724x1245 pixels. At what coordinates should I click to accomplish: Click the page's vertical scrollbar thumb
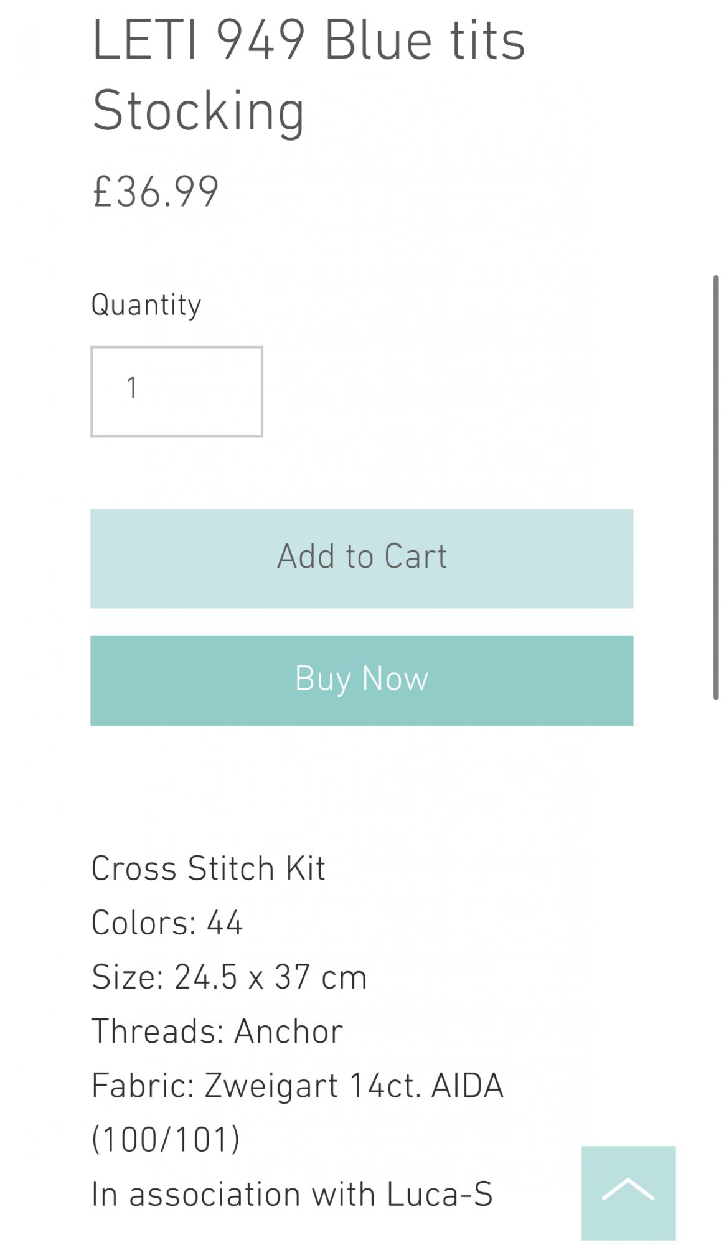(x=716, y=487)
